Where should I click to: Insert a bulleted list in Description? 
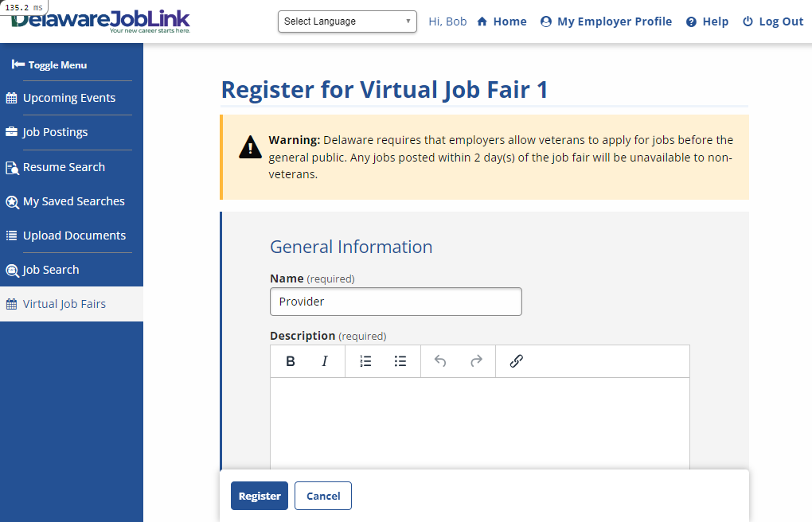point(400,361)
